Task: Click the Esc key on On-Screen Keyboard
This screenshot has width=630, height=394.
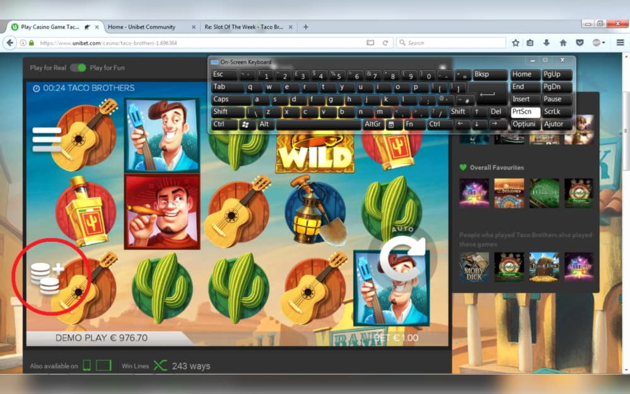Action: pos(225,75)
